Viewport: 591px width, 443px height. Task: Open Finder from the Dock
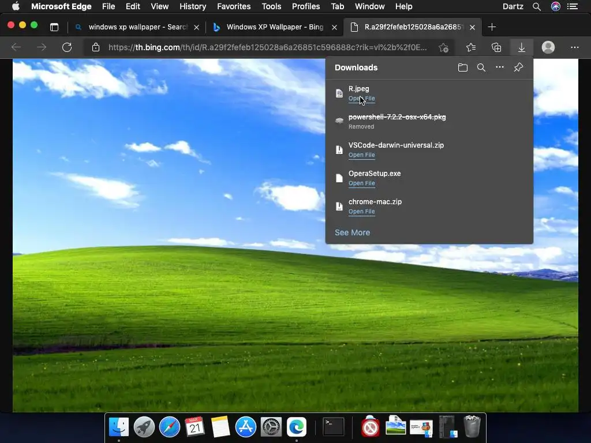coord(119,427)
